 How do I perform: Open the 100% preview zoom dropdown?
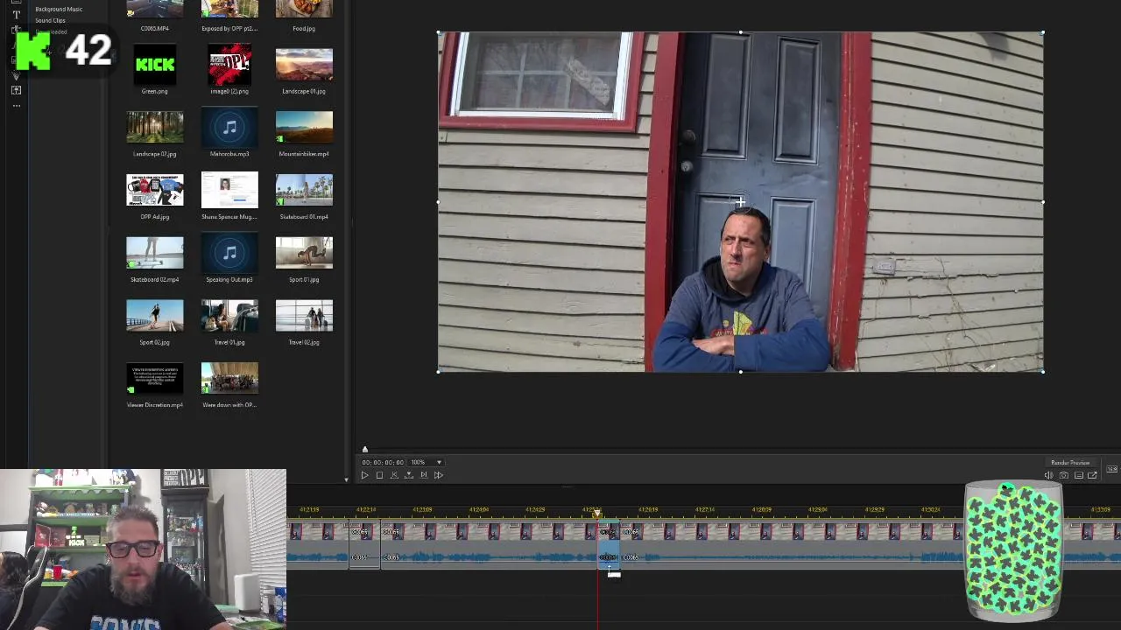pos(427,462)
